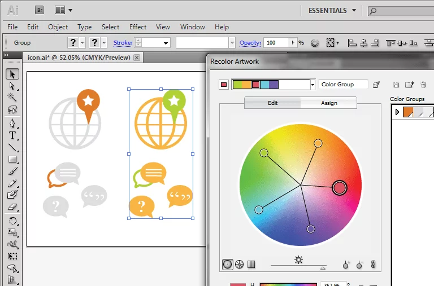434x286 pixels.
Task: Select the Type tool
Action: pos(12,135)
